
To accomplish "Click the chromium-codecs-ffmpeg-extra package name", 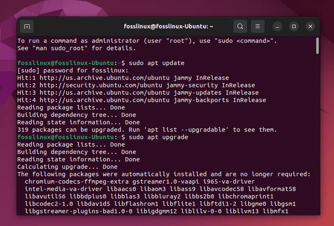I will [77, 182].
